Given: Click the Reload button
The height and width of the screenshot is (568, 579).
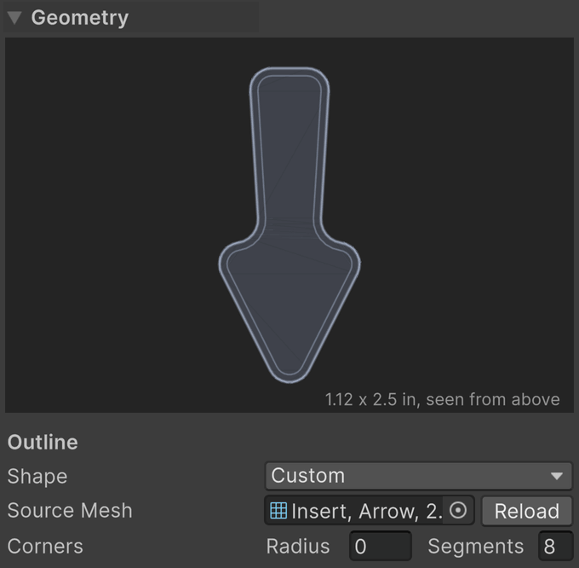Looking at the screenshot, I should [x=527, y=511].
